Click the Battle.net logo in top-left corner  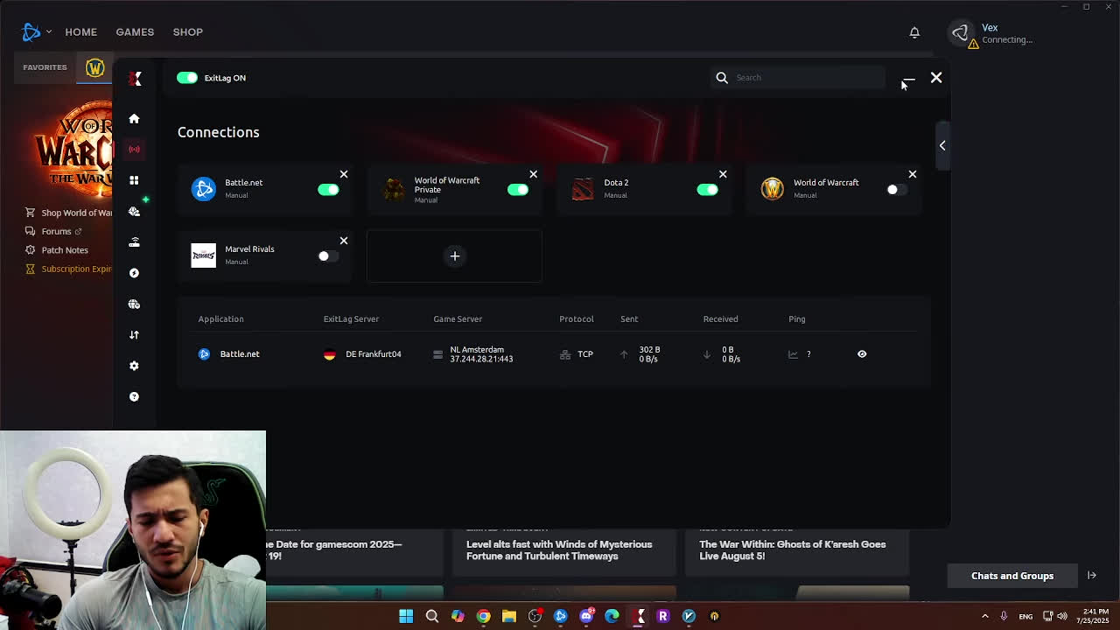pyautogui.click(x=31, y=31)
